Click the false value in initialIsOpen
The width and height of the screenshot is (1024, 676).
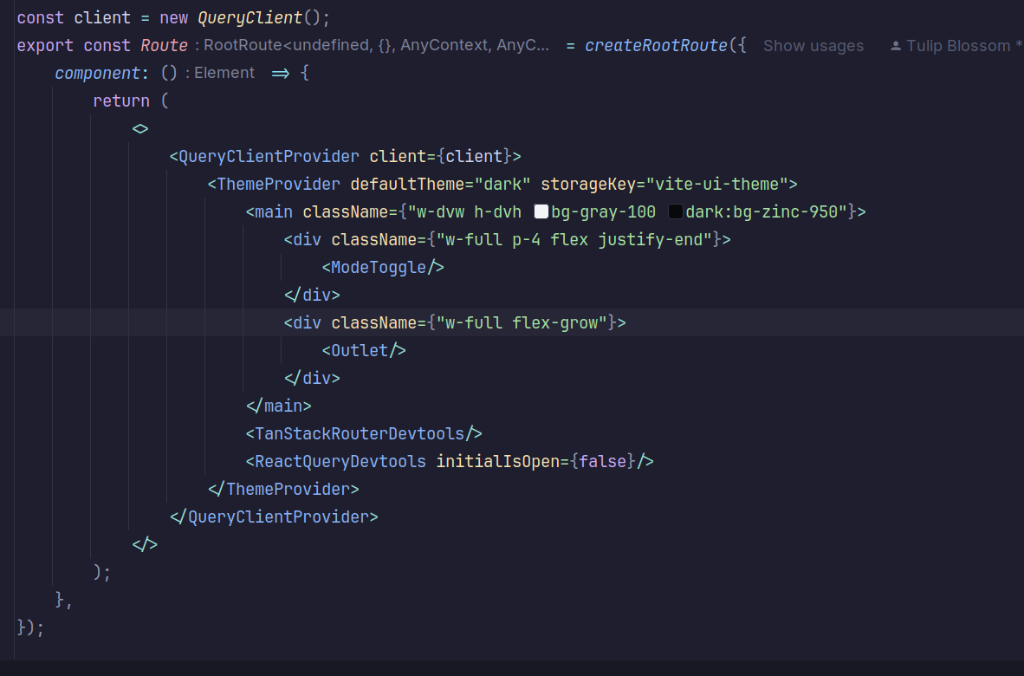tap(603, 462)
